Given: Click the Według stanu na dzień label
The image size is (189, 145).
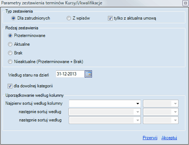Looking at the screenshot, I should [x=29, y=75].
